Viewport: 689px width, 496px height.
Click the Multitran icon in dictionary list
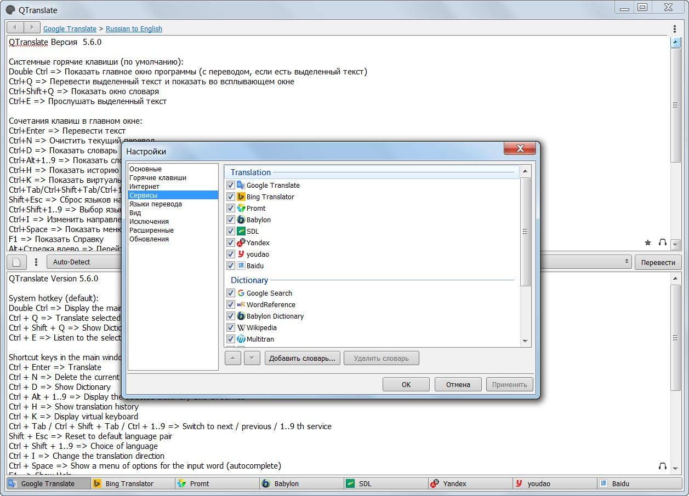(x=241, y=339)
